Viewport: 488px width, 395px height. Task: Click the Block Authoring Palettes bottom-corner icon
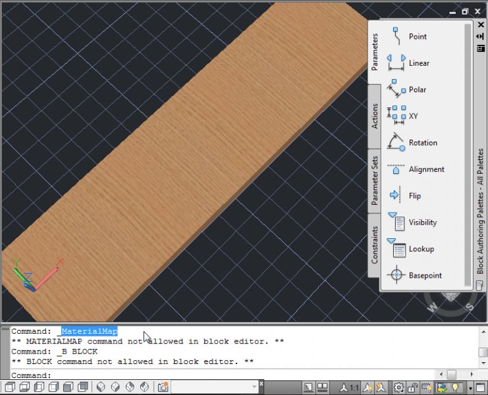[479, 285]
